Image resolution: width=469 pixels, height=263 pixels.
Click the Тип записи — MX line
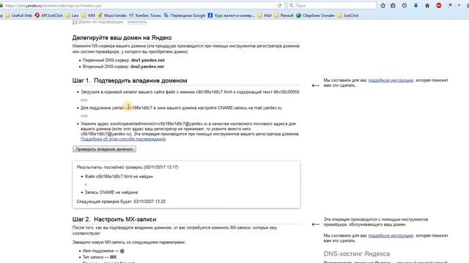pos(100,257)
